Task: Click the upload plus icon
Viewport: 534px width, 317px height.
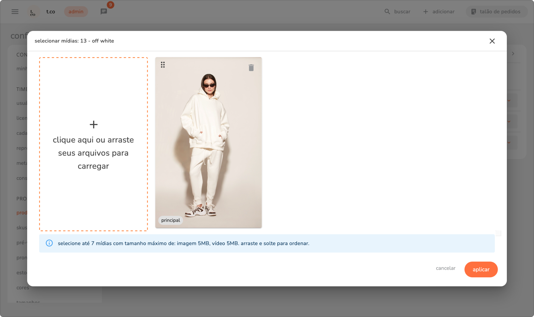Action: point(93,124)
